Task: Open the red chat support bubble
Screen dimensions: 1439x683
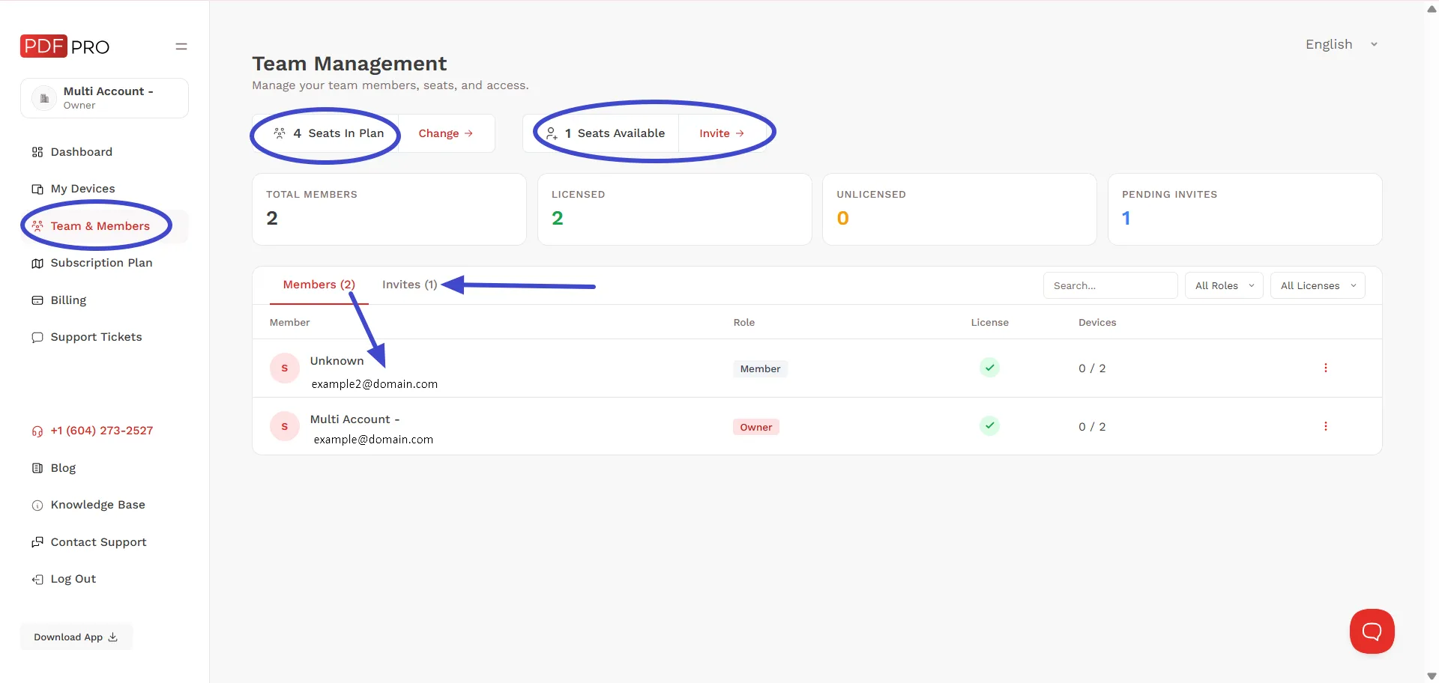Action: click(x=1372, y=631)
